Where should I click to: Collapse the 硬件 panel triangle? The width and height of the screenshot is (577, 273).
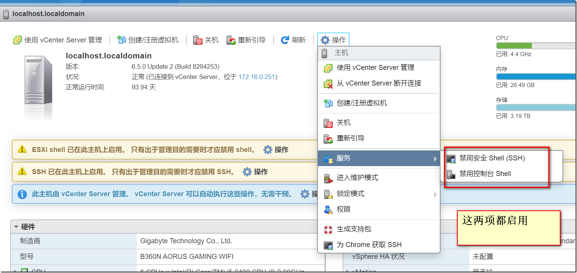tap(16, 227)
